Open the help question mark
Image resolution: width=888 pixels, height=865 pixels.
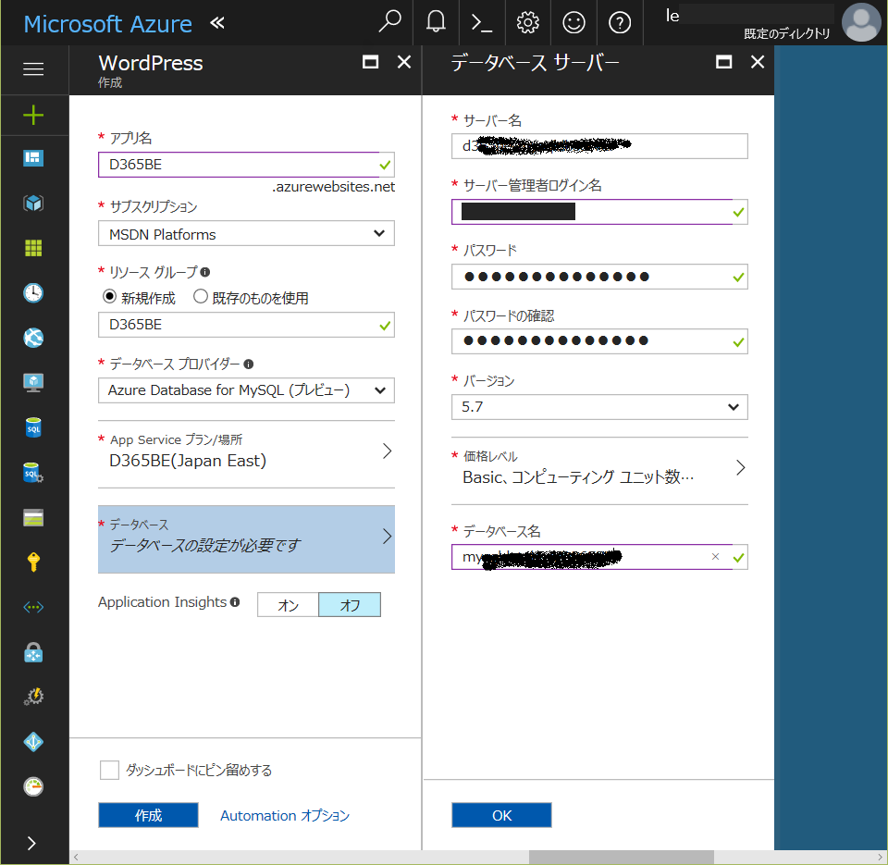pos(620,22)
